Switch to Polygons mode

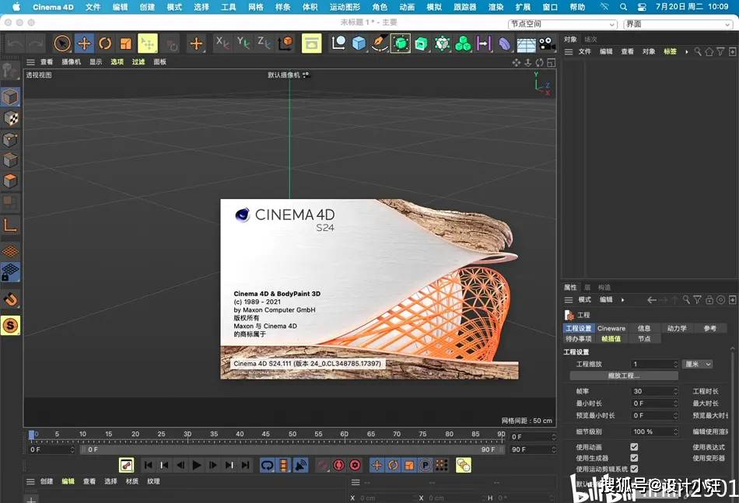10,181
